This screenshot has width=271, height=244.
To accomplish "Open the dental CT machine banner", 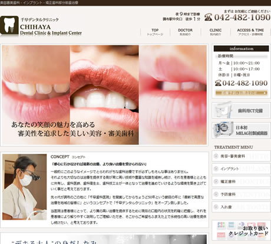I will (x=242, y=110).
